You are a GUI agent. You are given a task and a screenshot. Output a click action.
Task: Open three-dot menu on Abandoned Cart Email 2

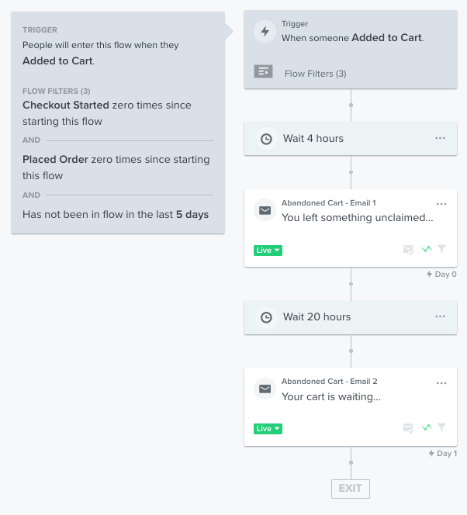(441, 382)
